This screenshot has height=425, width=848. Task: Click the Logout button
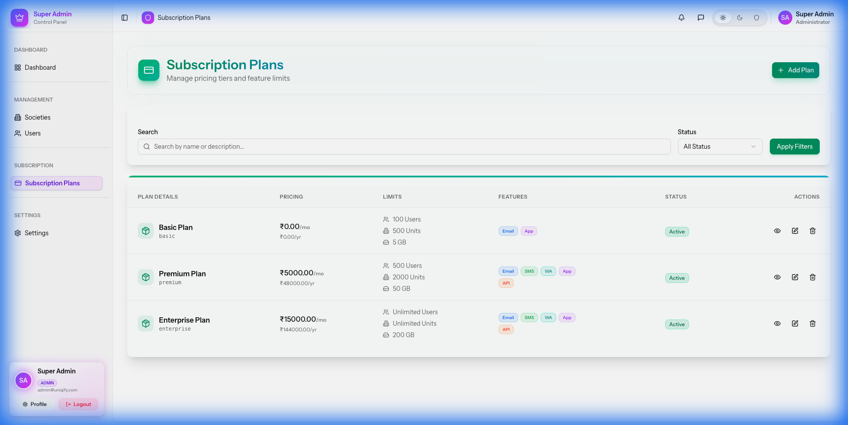[x=78, y=404]
